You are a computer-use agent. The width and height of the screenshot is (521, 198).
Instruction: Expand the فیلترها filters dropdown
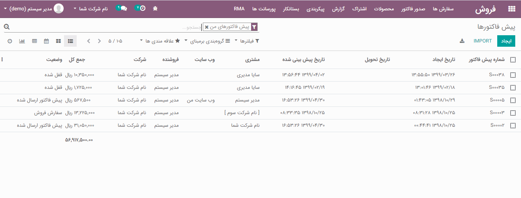click(x=247, y=41)
